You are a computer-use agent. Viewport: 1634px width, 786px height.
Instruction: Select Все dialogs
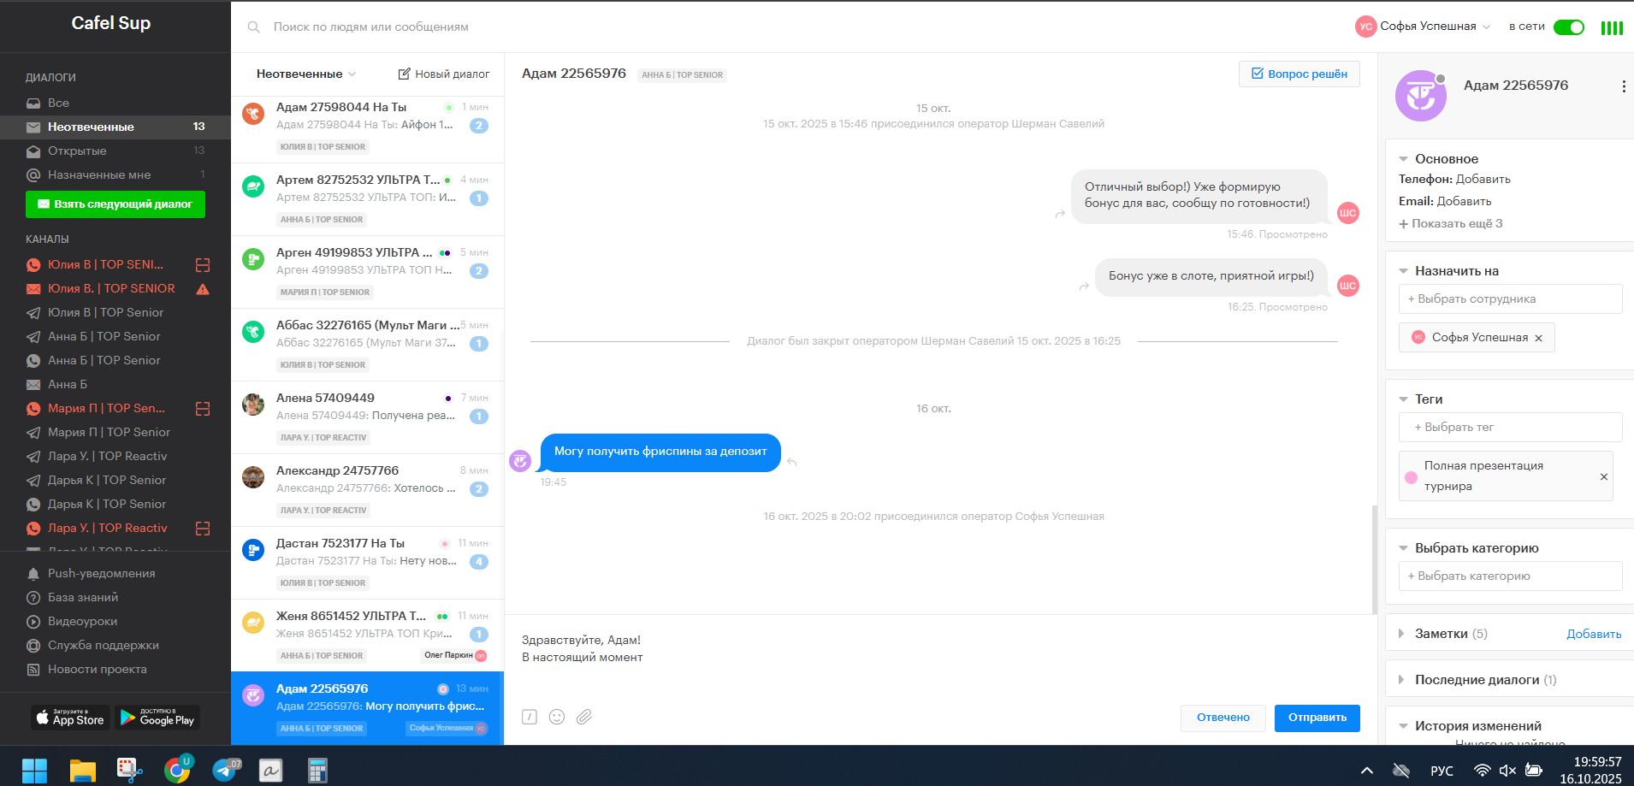(x=115, y=103)
